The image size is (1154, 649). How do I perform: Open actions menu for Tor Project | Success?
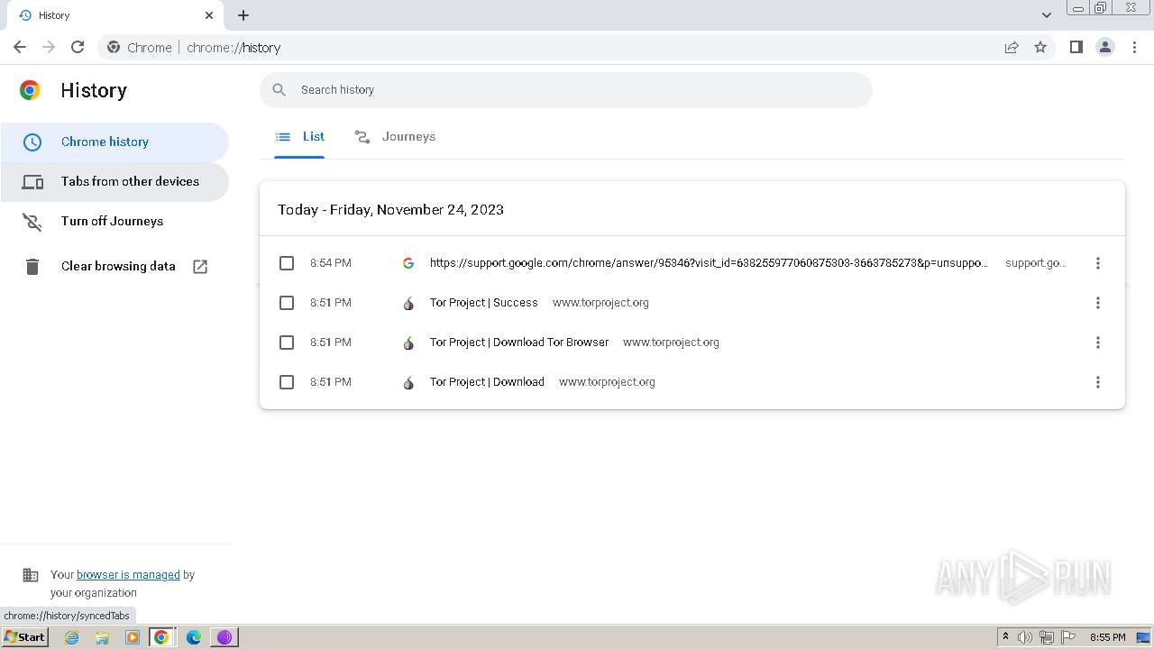click(1097, 303)
